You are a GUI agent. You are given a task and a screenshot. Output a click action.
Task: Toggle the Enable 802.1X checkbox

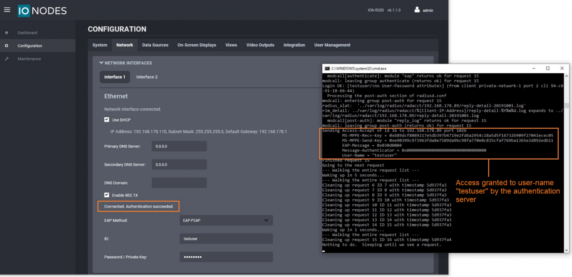click(107, 195)
